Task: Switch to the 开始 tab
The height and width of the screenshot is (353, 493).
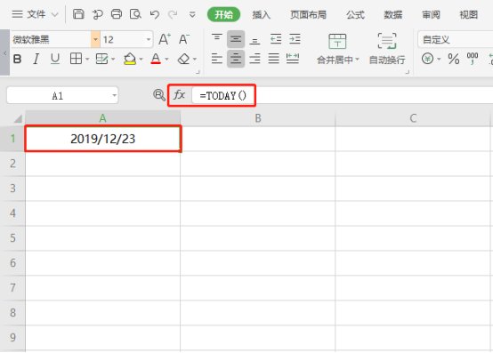Action: pos(223,14)
